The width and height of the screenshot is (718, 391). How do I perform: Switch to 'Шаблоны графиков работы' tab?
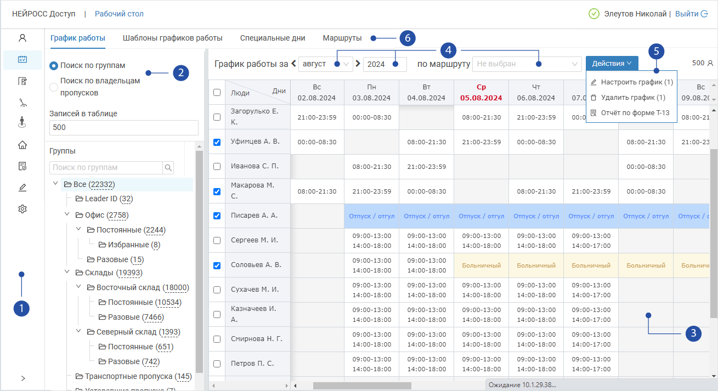pos(172,38)
